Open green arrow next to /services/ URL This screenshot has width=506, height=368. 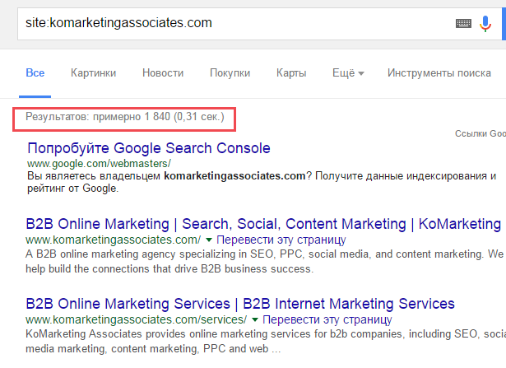pyautogui.click(x=255, y=319)
